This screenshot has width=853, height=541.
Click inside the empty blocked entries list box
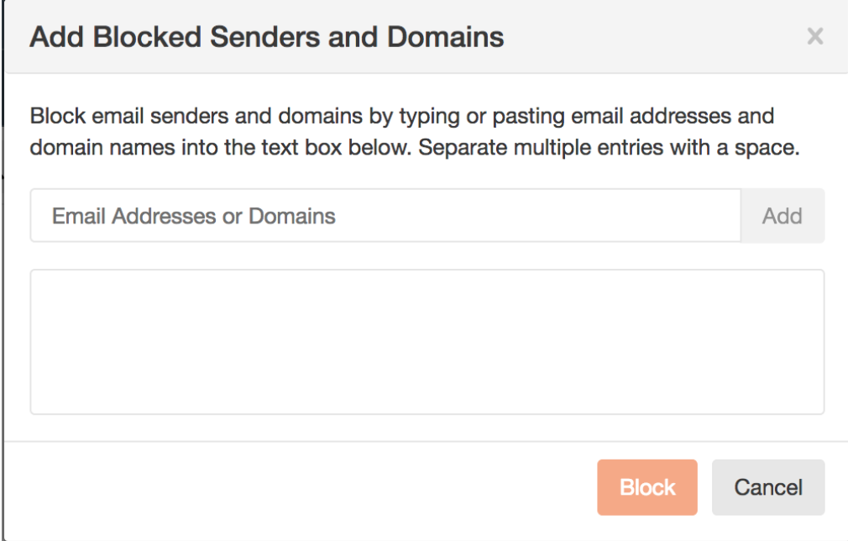[x=426, y=341]
